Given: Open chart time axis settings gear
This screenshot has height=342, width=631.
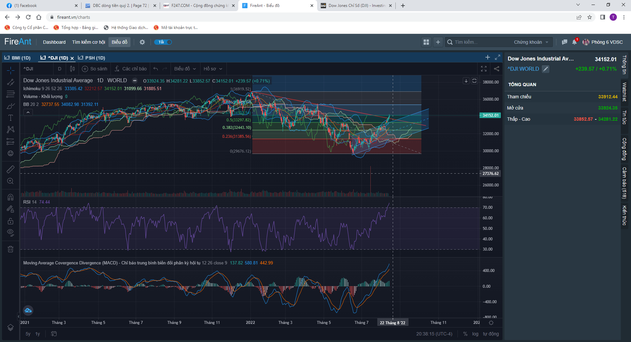Looking at the screenshot, I should click(491, 323).
